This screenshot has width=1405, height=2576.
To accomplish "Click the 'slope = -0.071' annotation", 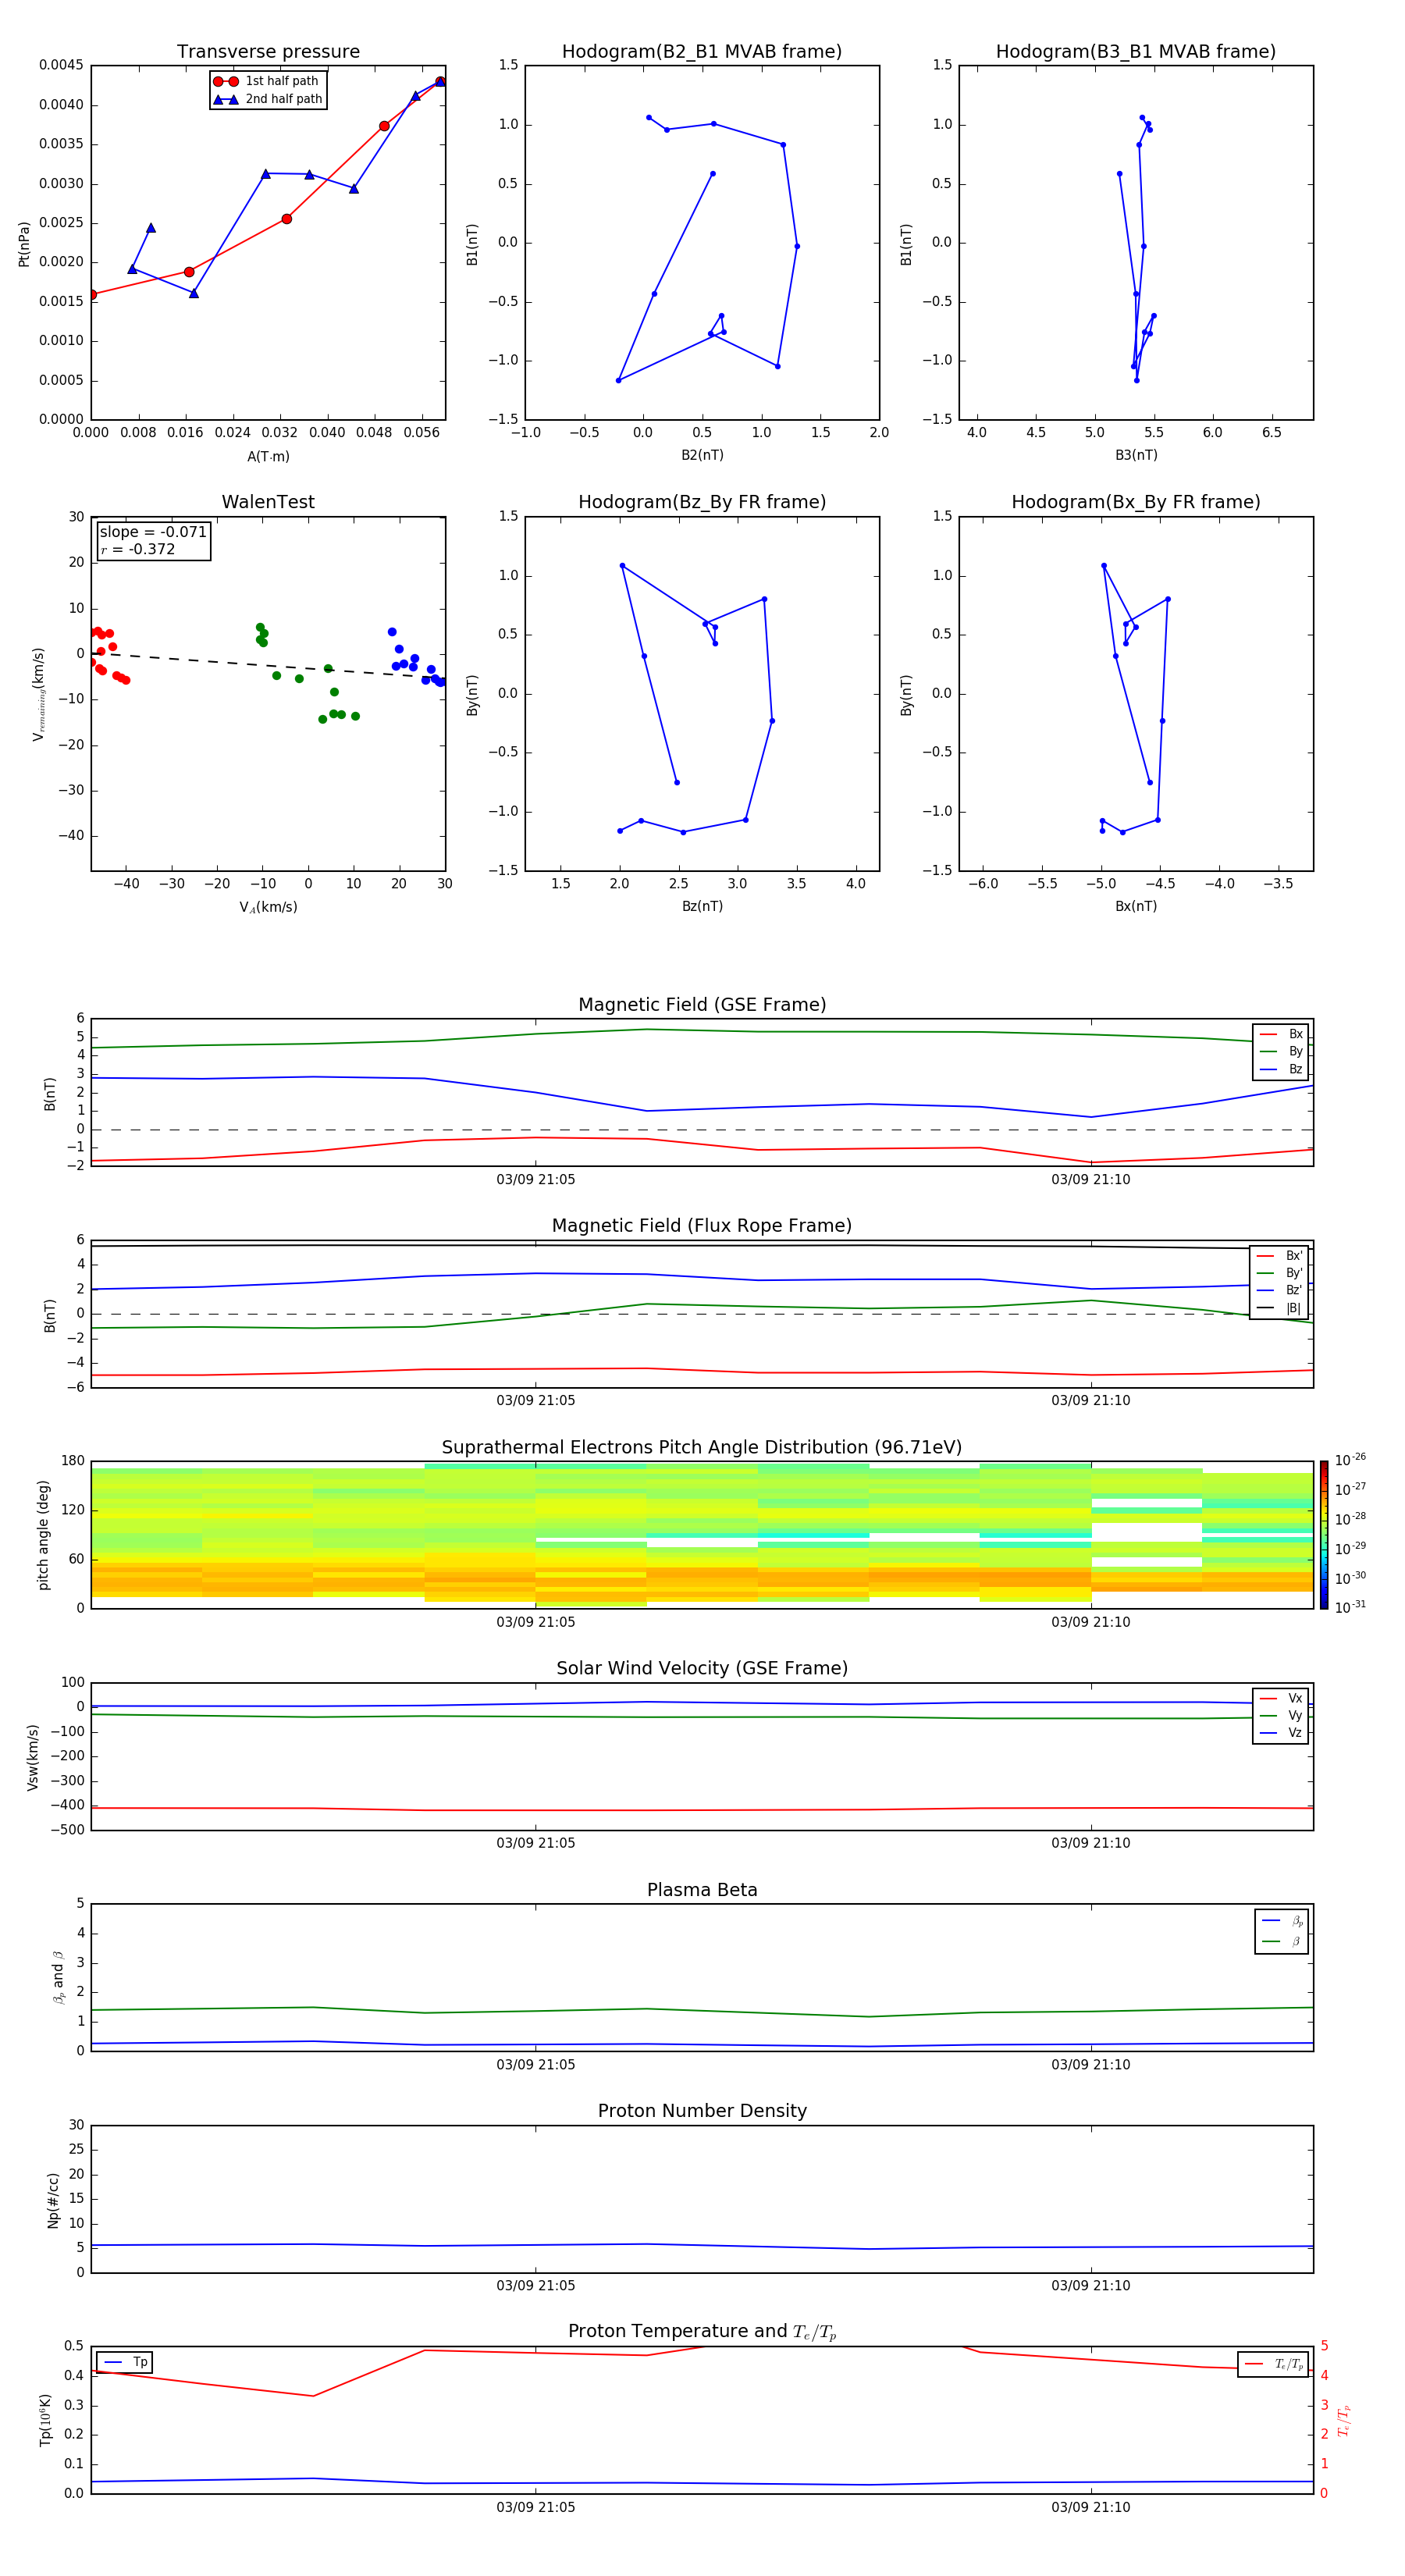I will click(x=153, y=532).
